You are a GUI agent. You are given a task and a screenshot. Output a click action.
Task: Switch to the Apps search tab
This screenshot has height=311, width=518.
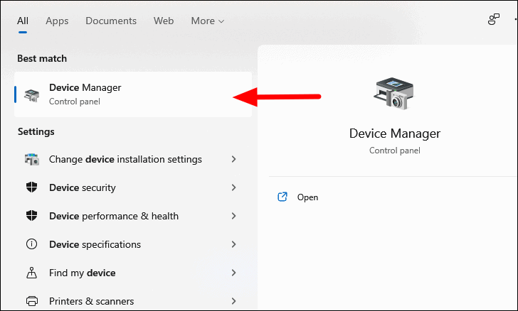point(57,21)
